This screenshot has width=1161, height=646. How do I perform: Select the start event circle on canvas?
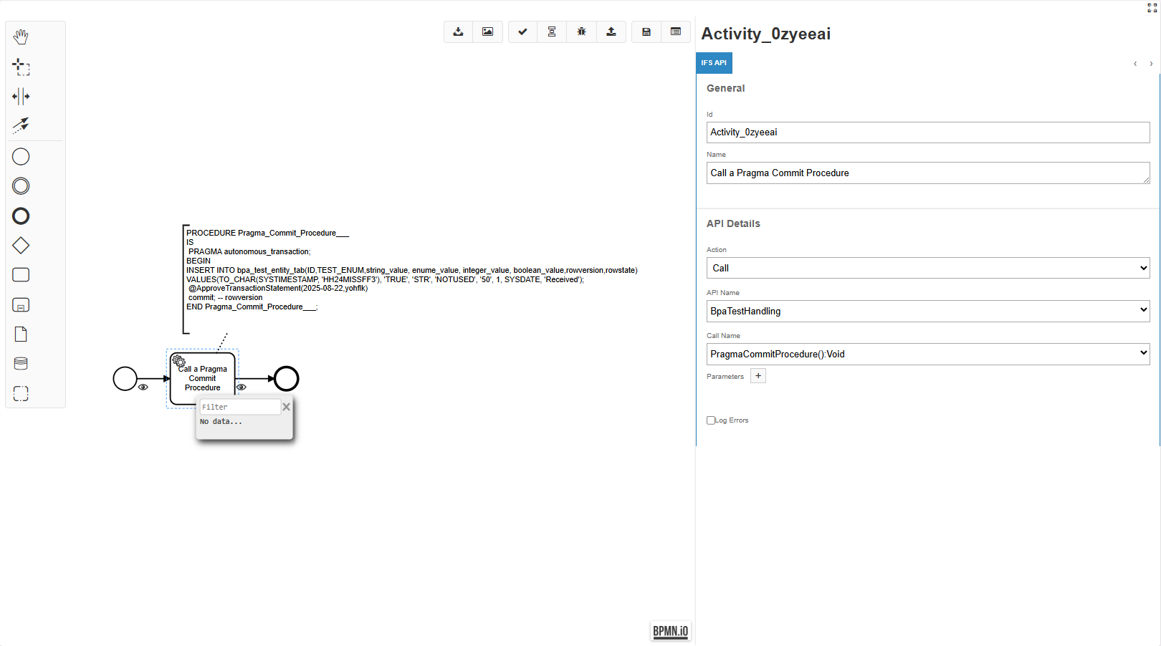point(125,378)
